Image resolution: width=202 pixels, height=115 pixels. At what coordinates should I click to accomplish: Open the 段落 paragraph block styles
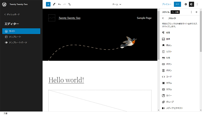point(168,33)
